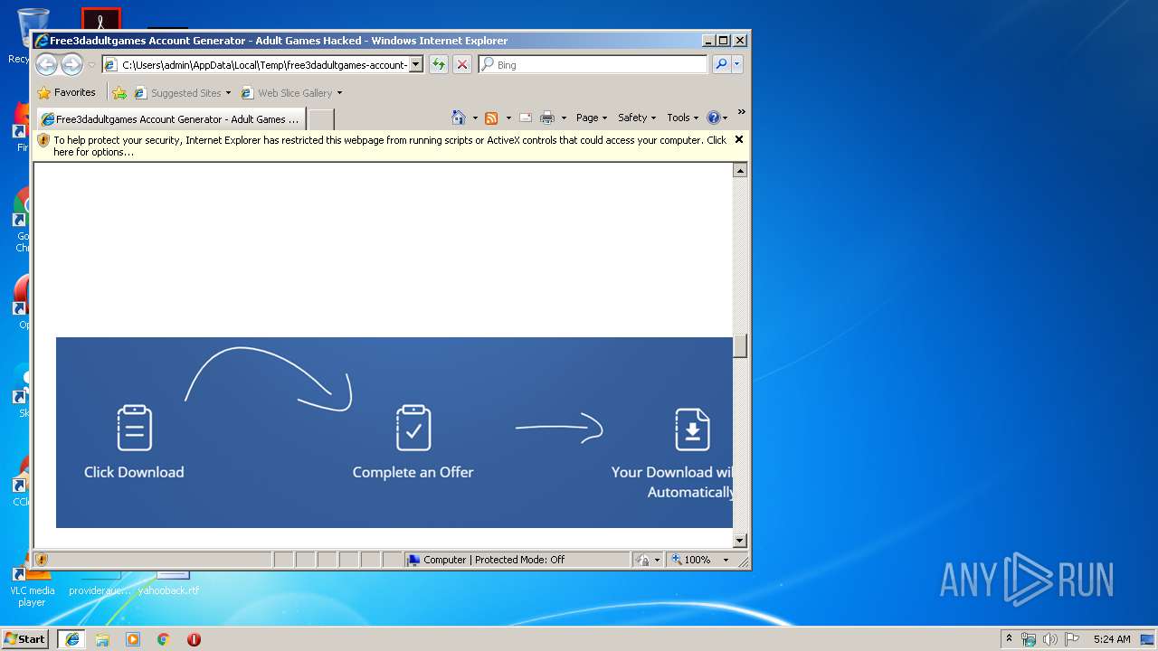Click Internet Explorer taskbar button

[72, 639]
